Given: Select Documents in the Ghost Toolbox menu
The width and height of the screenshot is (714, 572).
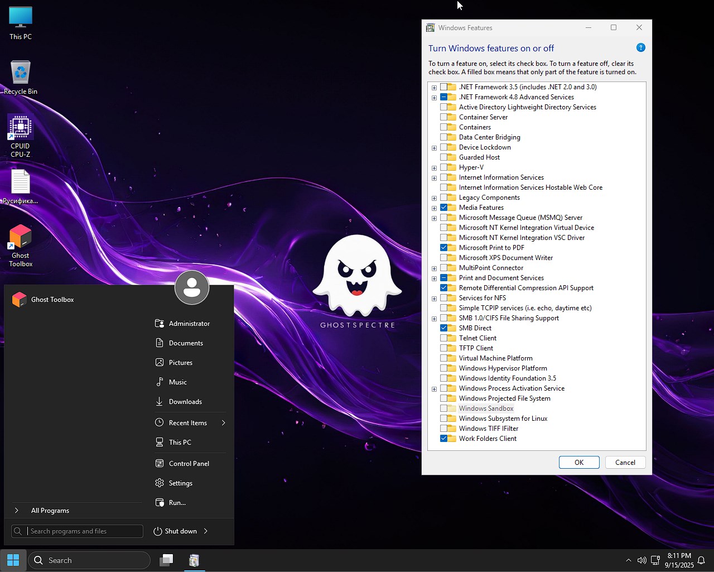Looking at the screenshot, I should click(x=185, y=343).
